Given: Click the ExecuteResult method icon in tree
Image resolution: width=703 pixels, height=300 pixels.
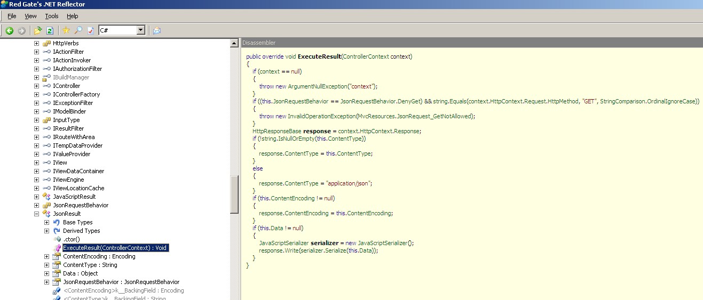Looking at the screenshot, I should pos(57,248).
